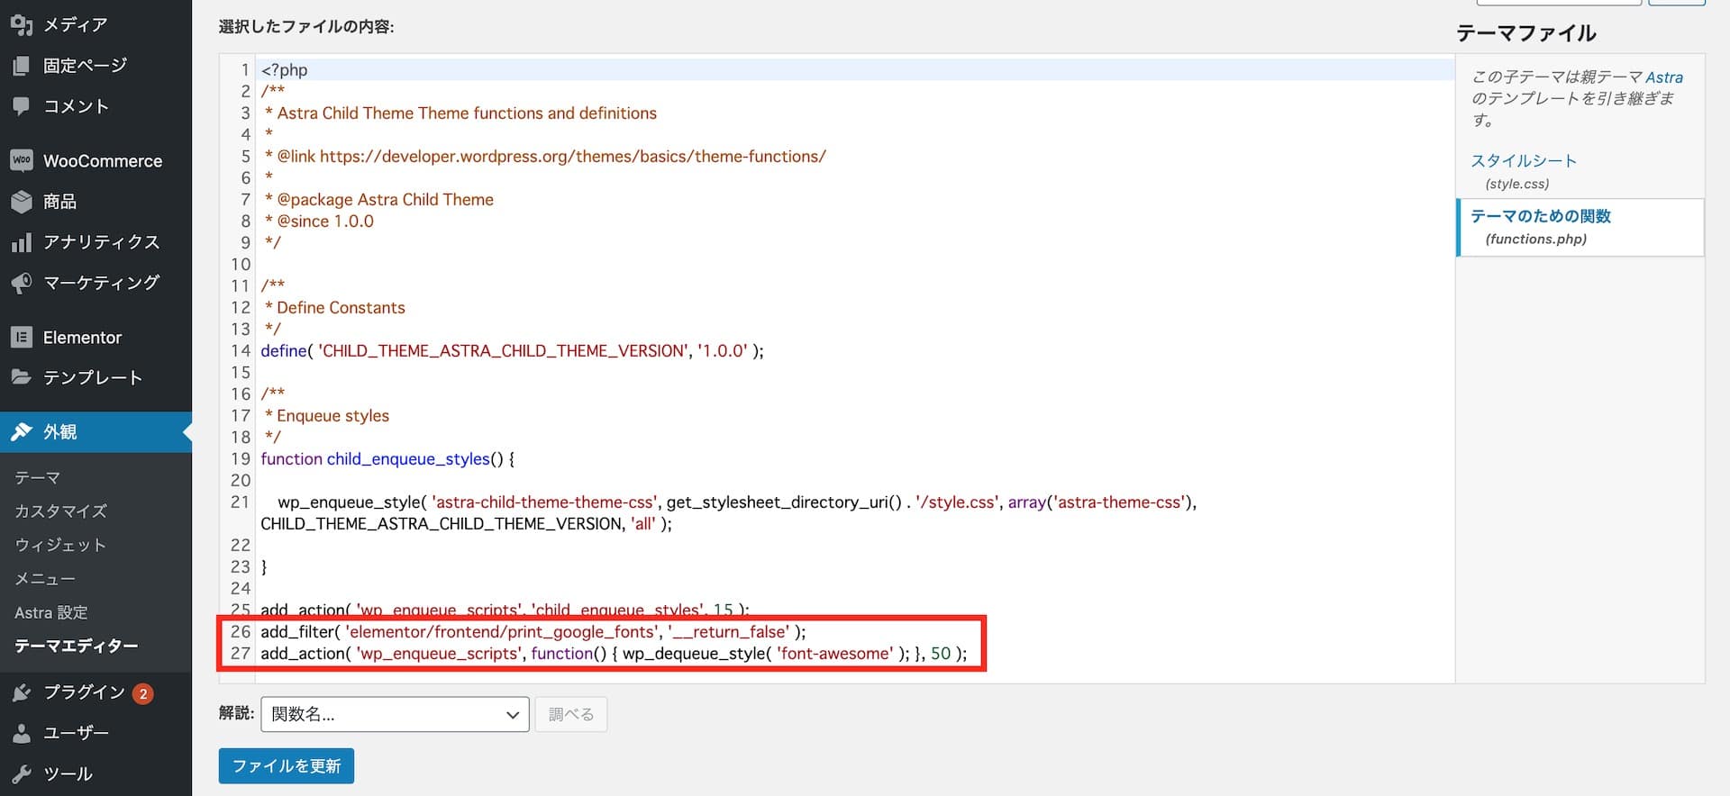Click the Media camera icon in sidebar
Viewport: 1730px width, 796px height.
click(22, 24)
